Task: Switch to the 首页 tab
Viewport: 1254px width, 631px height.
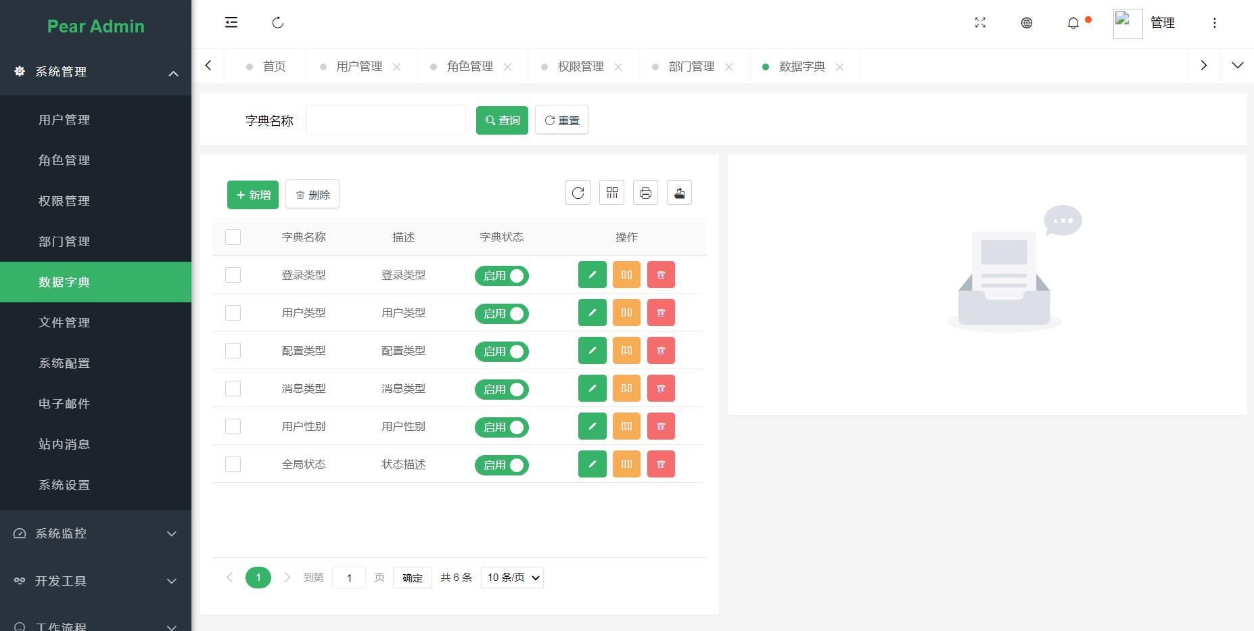Action: [266, 66]
